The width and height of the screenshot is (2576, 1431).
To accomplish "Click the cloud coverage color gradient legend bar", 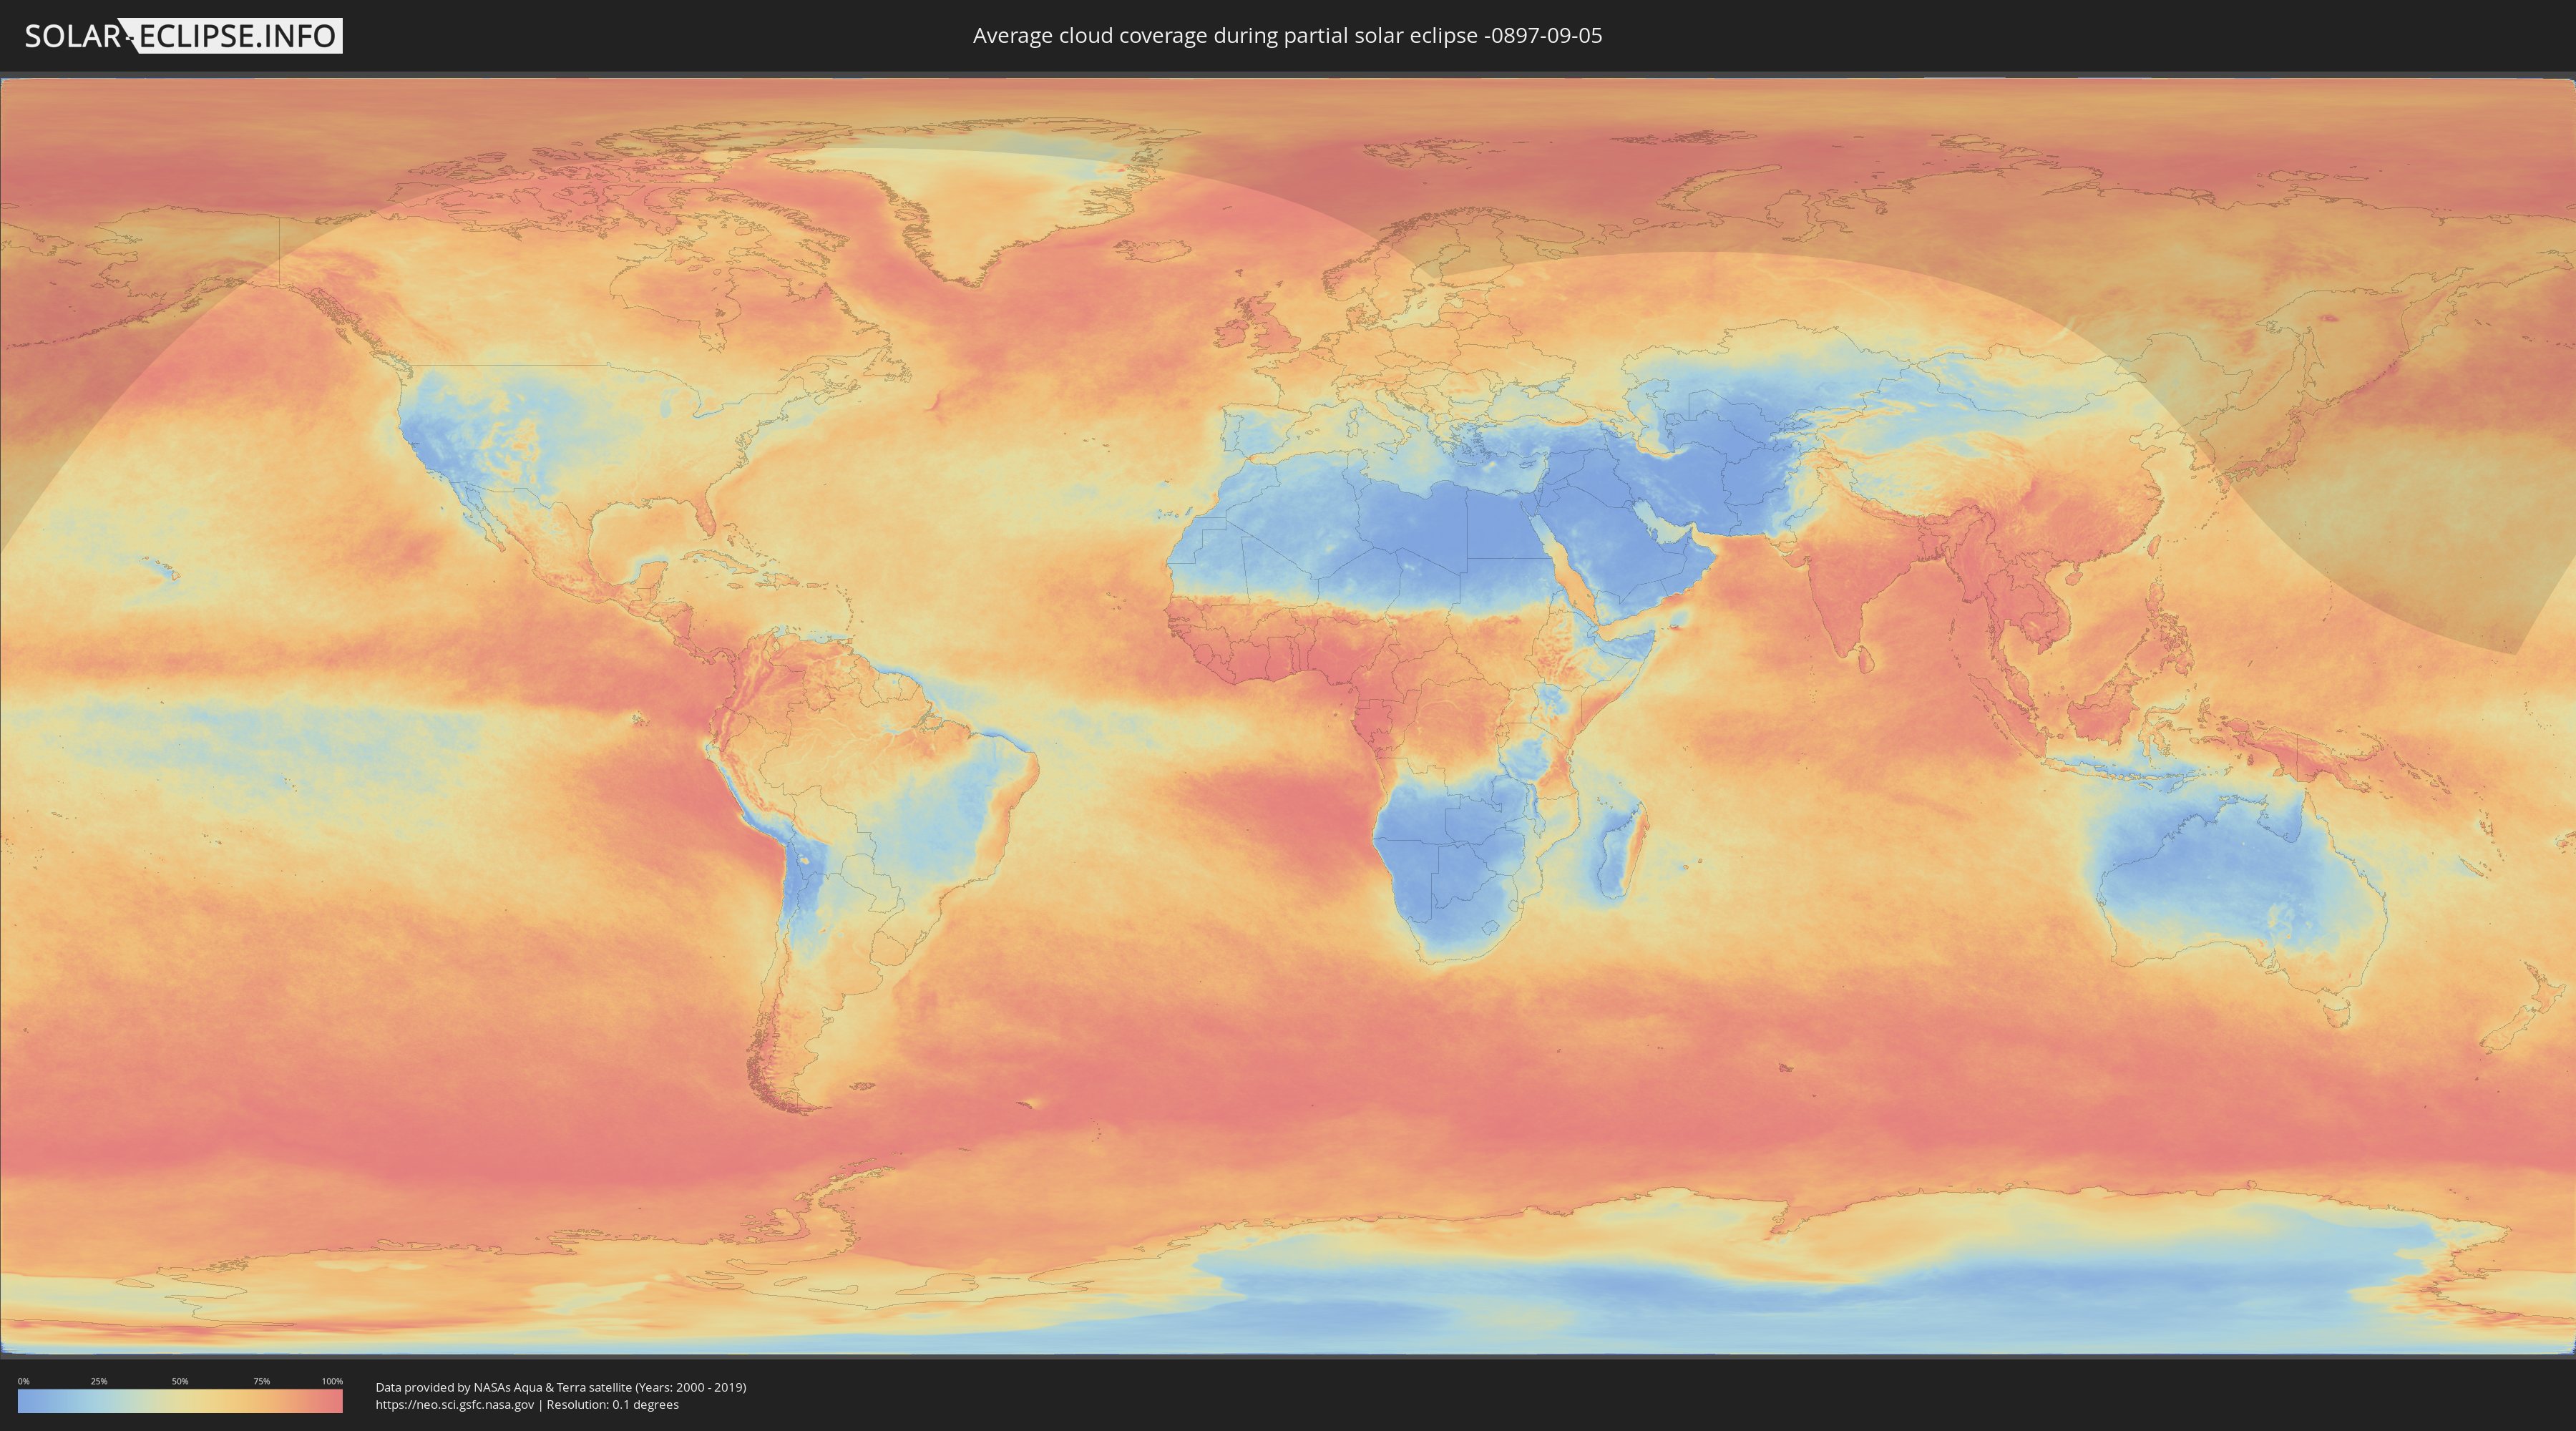I will [x=180, y=1401].
